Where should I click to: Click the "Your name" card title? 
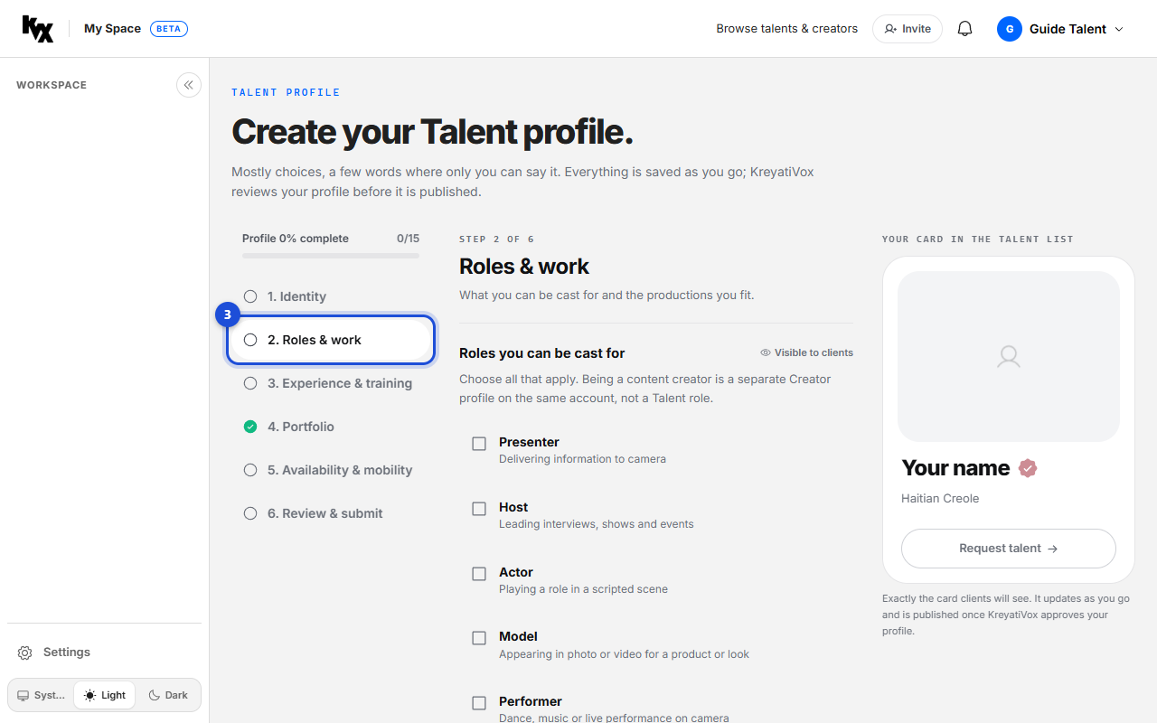pyautogui.click(x=955, y=467)
